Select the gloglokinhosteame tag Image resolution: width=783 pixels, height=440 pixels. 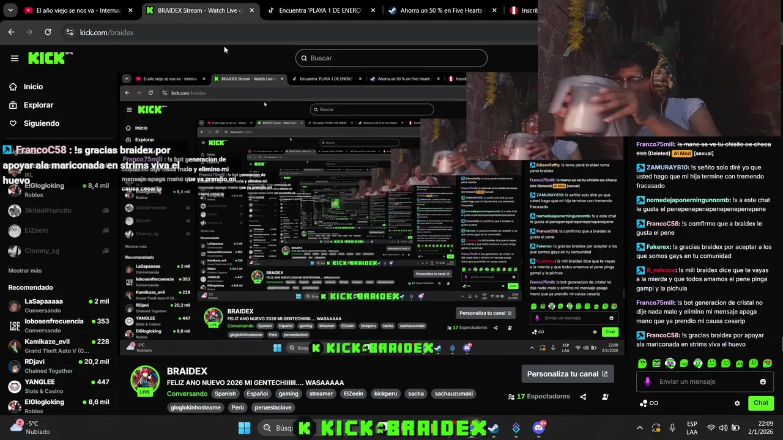click(196, 408)
